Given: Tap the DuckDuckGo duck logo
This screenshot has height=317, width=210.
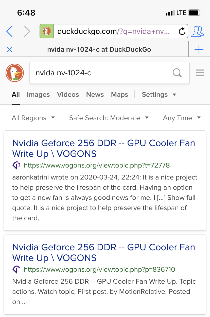Looking at the screenshot, I should pos(15,73).
